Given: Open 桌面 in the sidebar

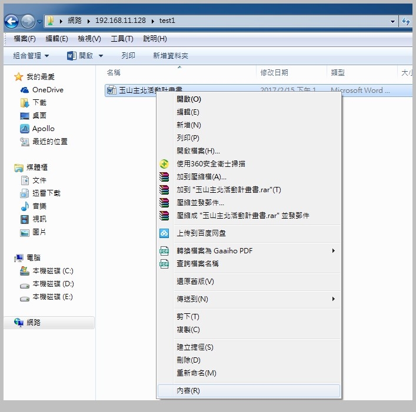Looking at the screenshot, I should point(34,116).
